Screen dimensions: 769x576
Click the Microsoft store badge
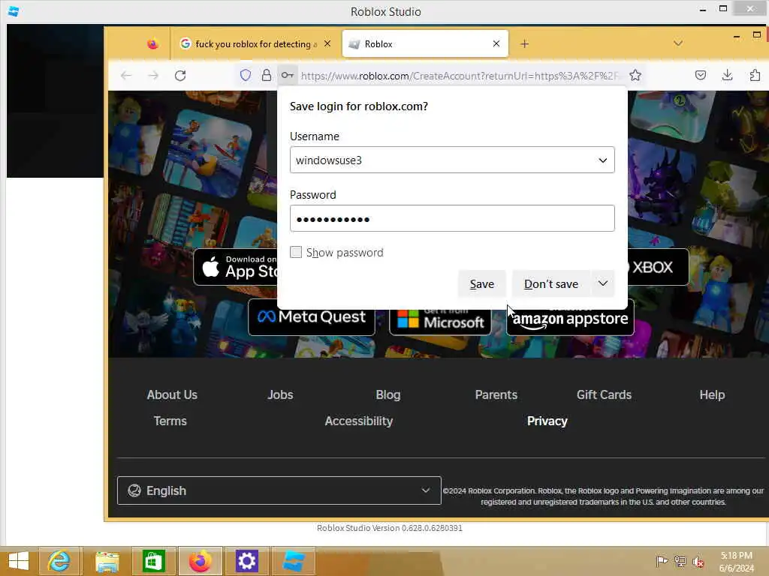(x=440, y=322)
